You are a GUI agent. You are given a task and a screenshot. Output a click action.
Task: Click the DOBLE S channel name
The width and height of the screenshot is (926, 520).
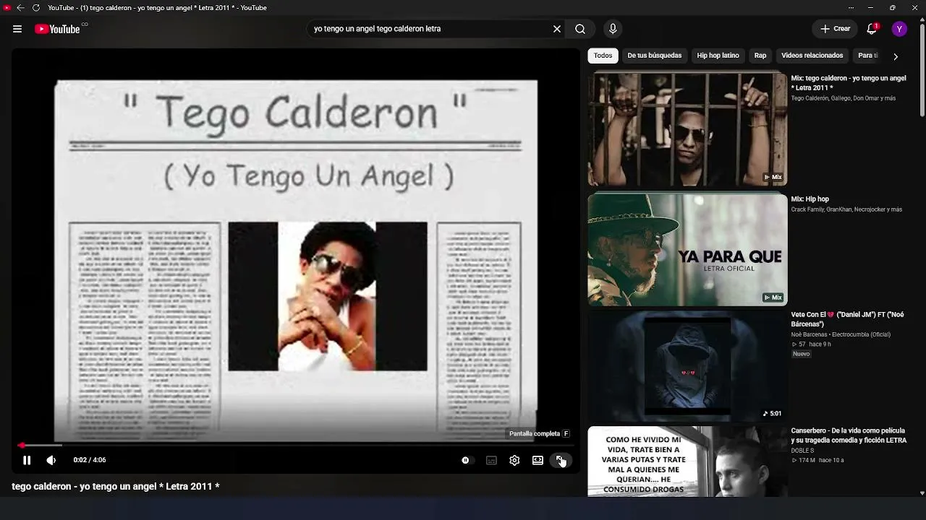click(802, 451)
